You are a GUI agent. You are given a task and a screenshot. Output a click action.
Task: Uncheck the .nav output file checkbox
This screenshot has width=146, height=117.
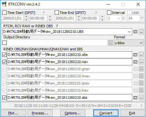(x=4, y=62)
